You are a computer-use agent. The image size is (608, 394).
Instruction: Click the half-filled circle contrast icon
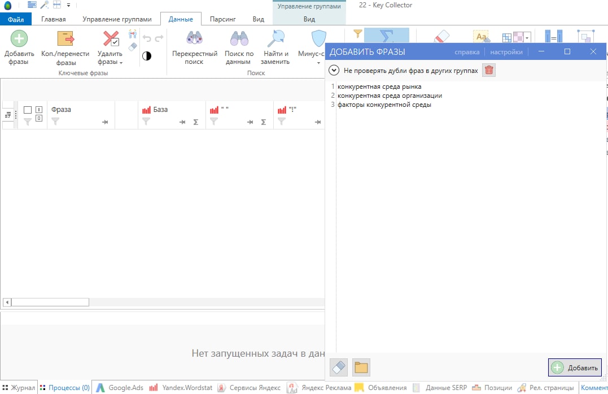146,55
